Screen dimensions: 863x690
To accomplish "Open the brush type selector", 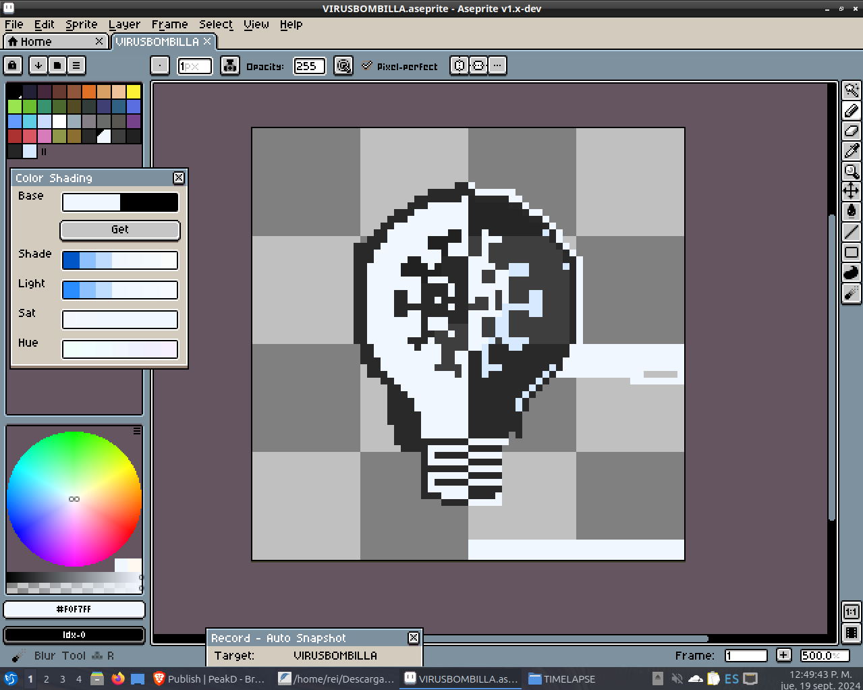I will (x=160, y=65).
